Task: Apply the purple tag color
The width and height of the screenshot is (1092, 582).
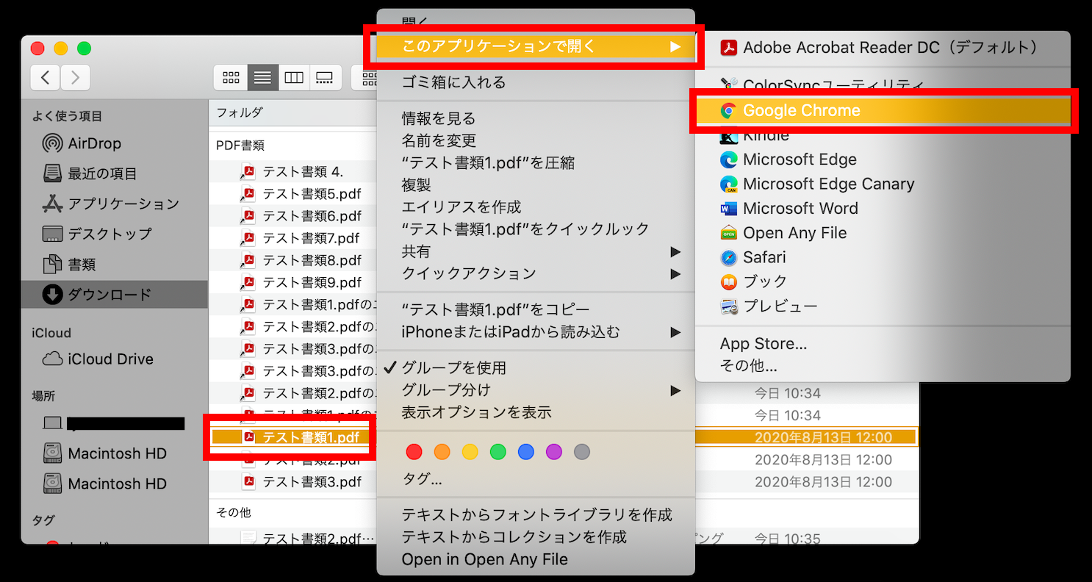Action: point(554,451)
